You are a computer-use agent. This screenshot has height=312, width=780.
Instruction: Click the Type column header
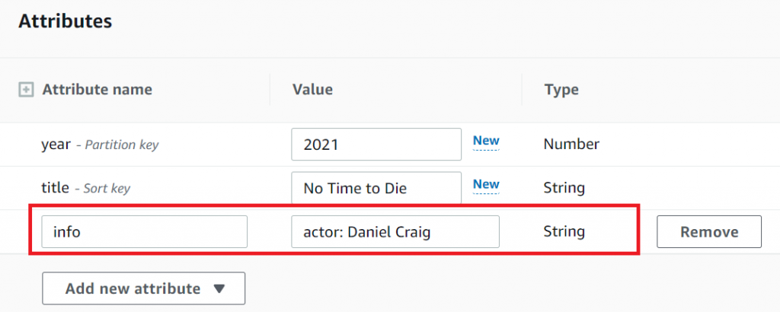pyautogui.click(x=561, y=90)
